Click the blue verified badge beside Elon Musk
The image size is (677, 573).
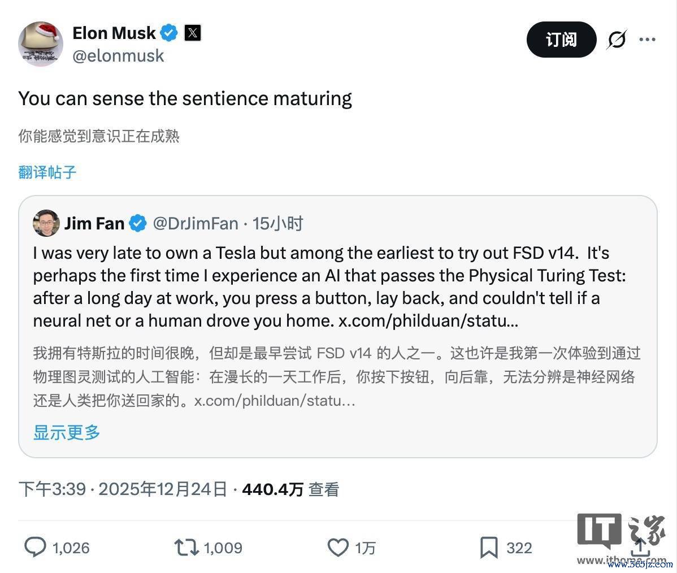[168, 33]
